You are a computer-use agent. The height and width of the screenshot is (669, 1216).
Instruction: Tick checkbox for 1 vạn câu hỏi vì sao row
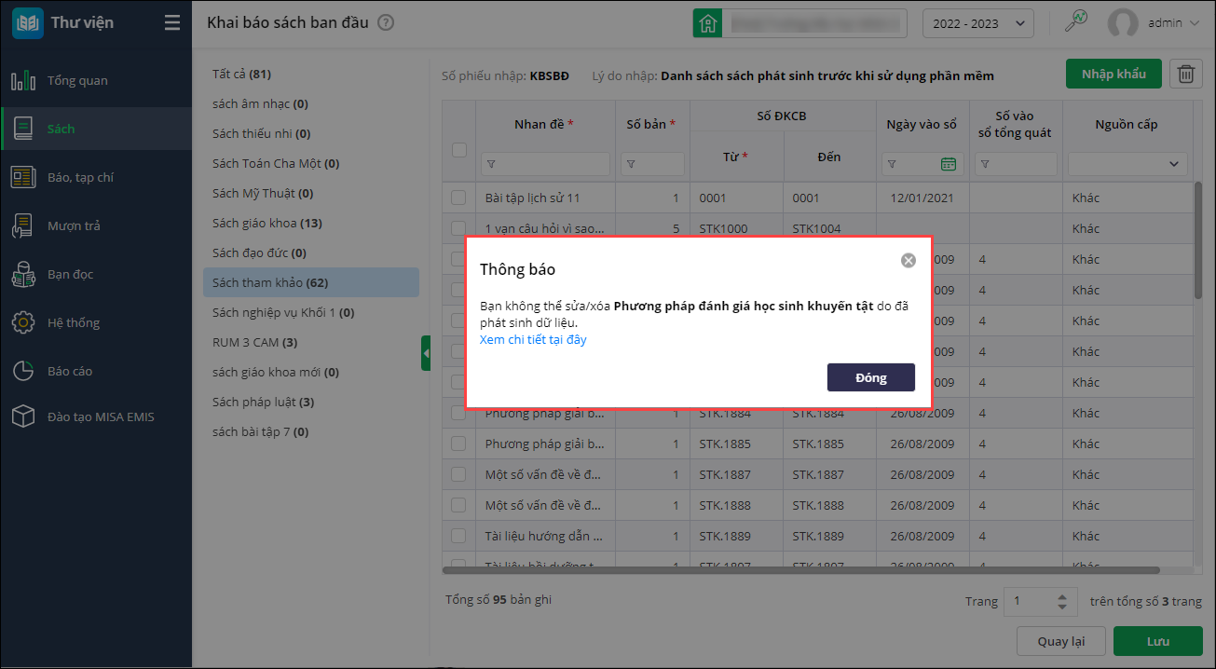(x=458, y=228)
